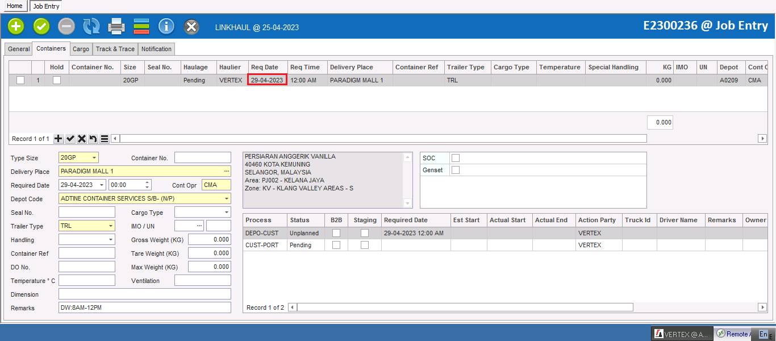
Task: Switch to the Cargo tab
Action: point(81,49)
